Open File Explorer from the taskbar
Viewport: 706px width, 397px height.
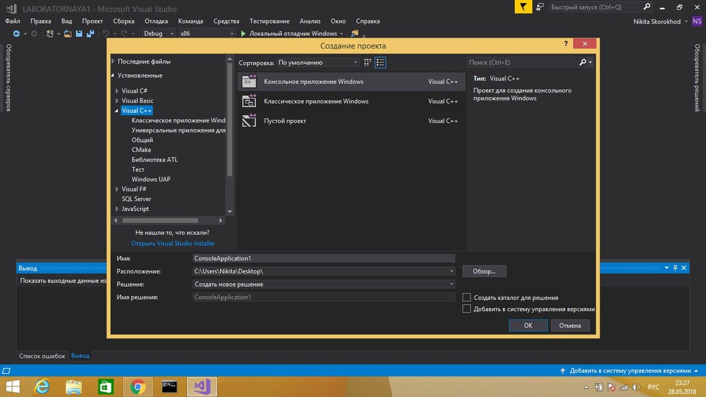[74, 386]
